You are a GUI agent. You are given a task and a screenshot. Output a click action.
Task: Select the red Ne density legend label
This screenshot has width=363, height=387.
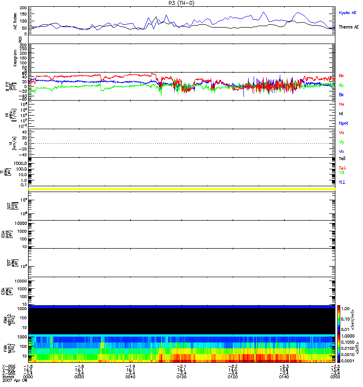coord(342,104)
